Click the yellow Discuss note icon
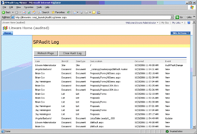This screenshot has height=134, width=197. [x=94, y=12]
